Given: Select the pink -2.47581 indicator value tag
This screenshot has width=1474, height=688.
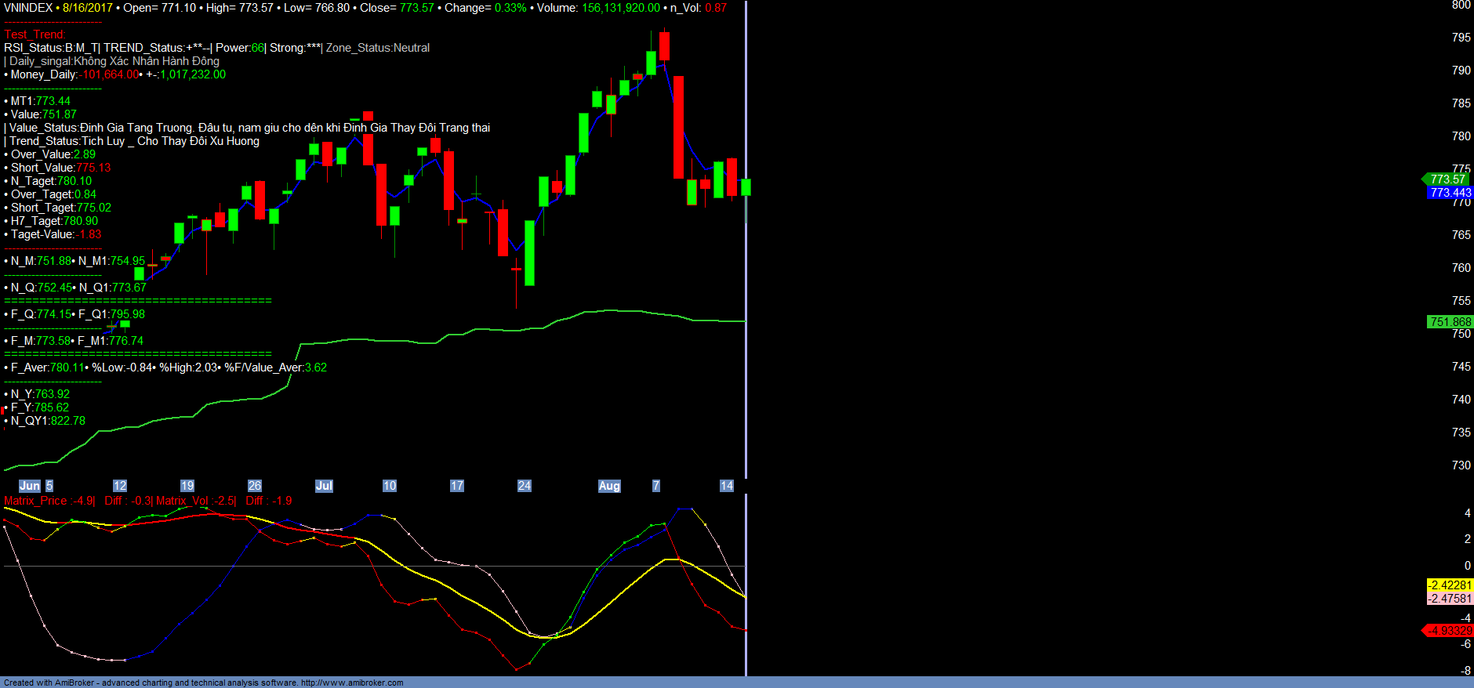Looking at the screenshot, I should (1450, 599).
